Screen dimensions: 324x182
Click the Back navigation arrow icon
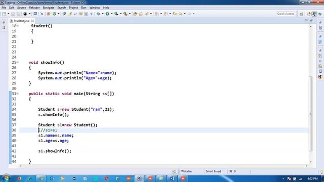pyautogui.click(x=180, y=14)
